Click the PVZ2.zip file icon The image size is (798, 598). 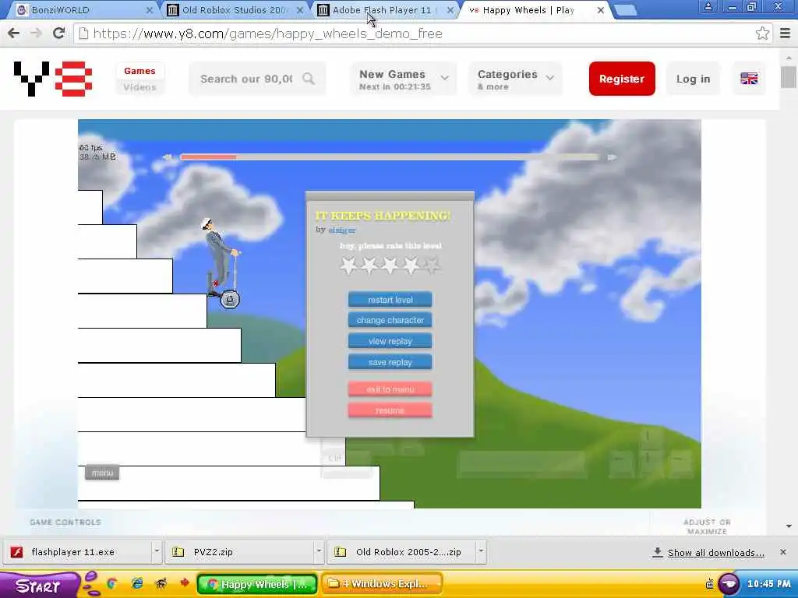click(178, 552)
